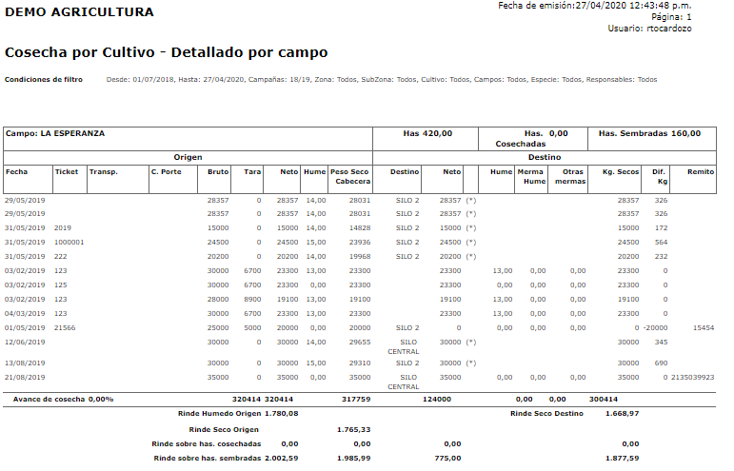Click peso seco value 23936
The width and height of the screenshot is (734, 471).
(360, 243)
